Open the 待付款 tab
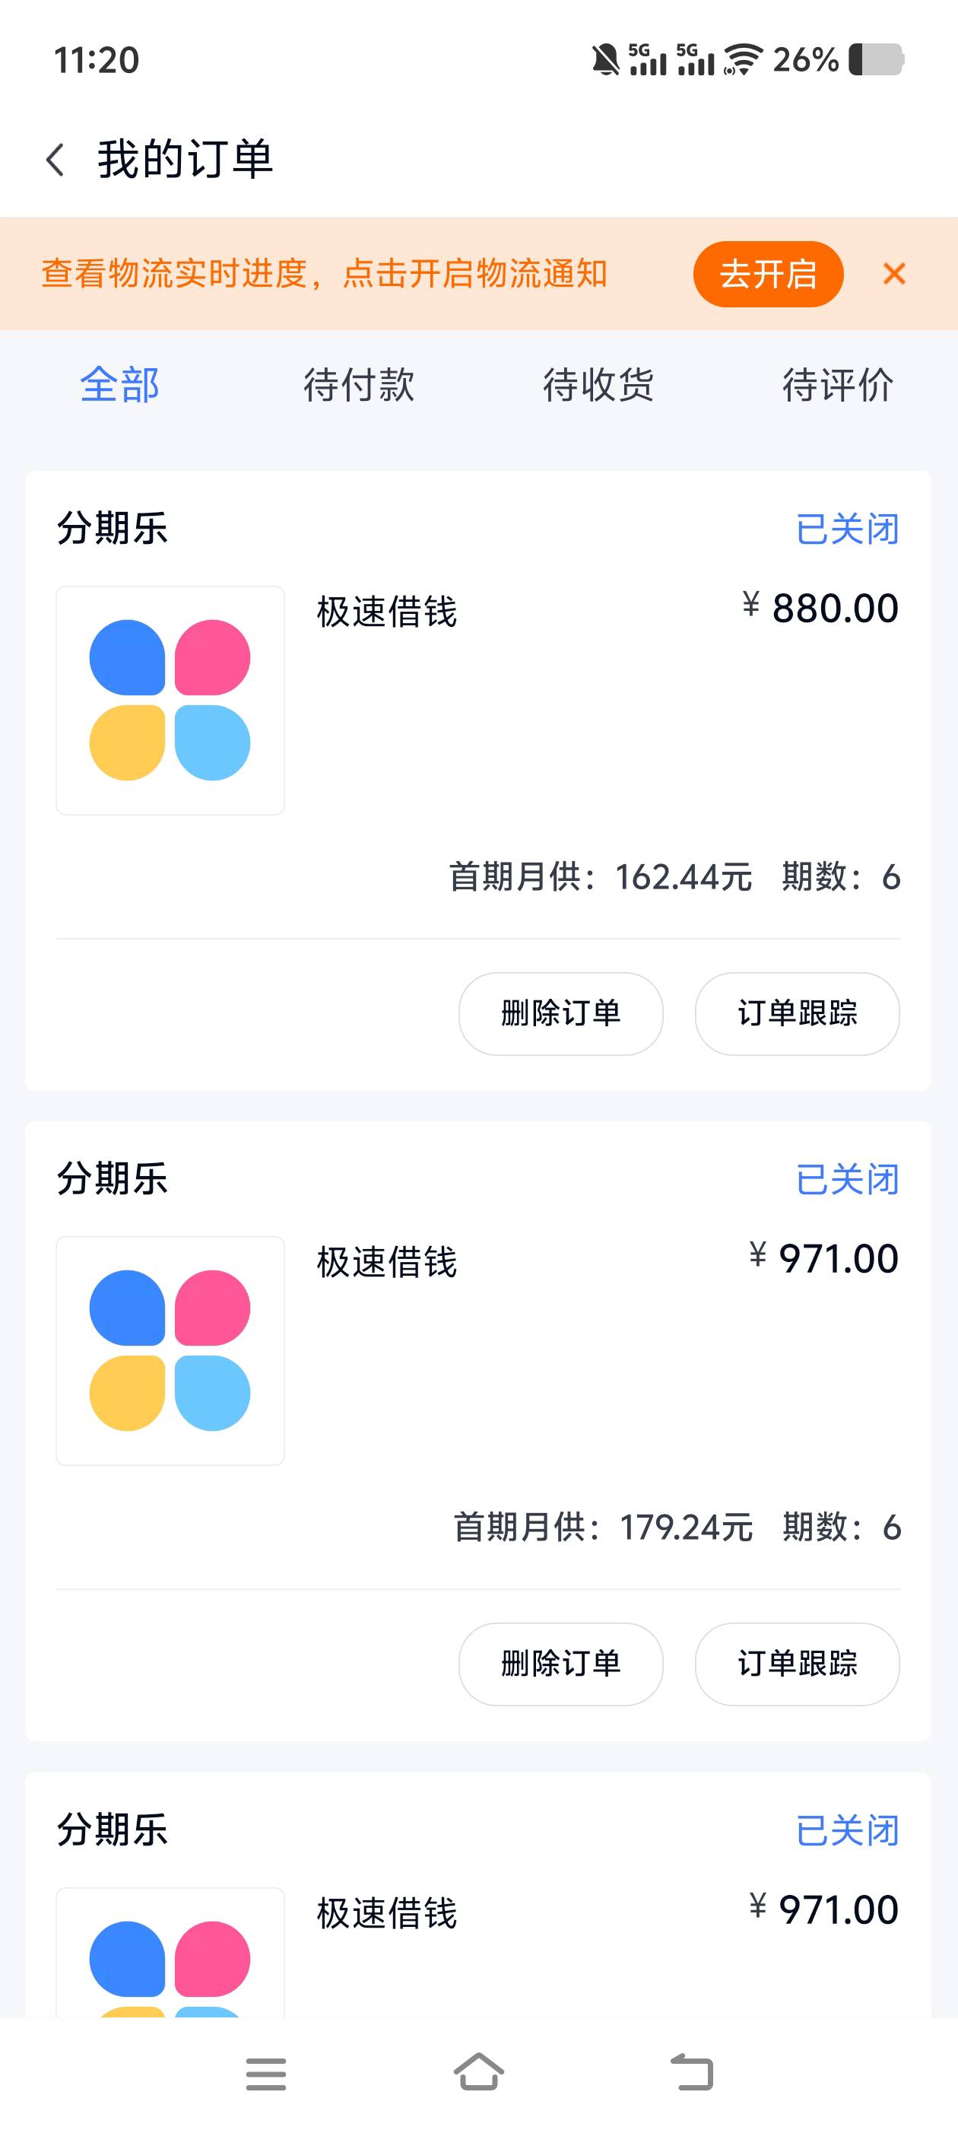This screenshot has height=2130, width=958. (x=359, y=386)
